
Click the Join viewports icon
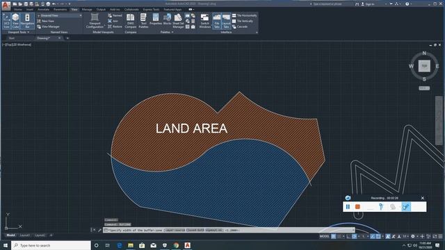pyautogui.click(x=113, y=21)
